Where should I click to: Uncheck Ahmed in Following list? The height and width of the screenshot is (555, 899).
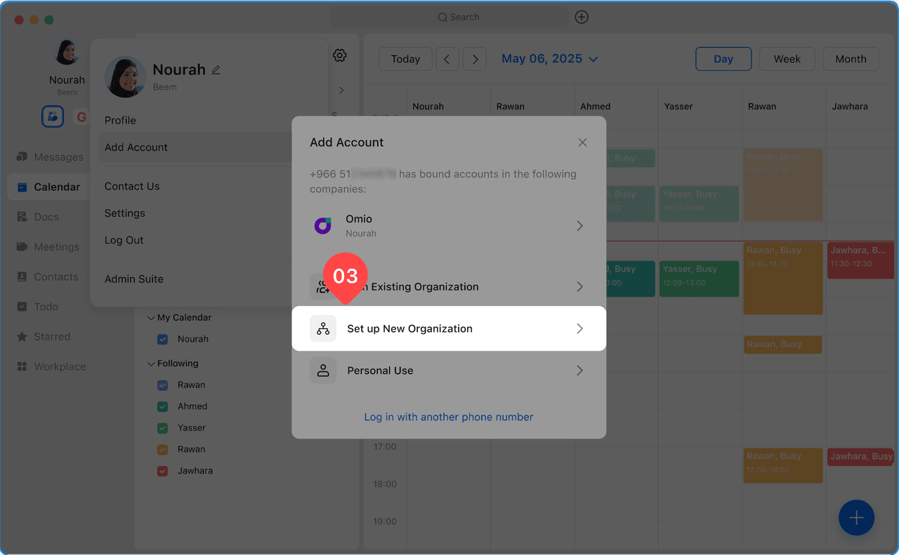tap(163, 406)
